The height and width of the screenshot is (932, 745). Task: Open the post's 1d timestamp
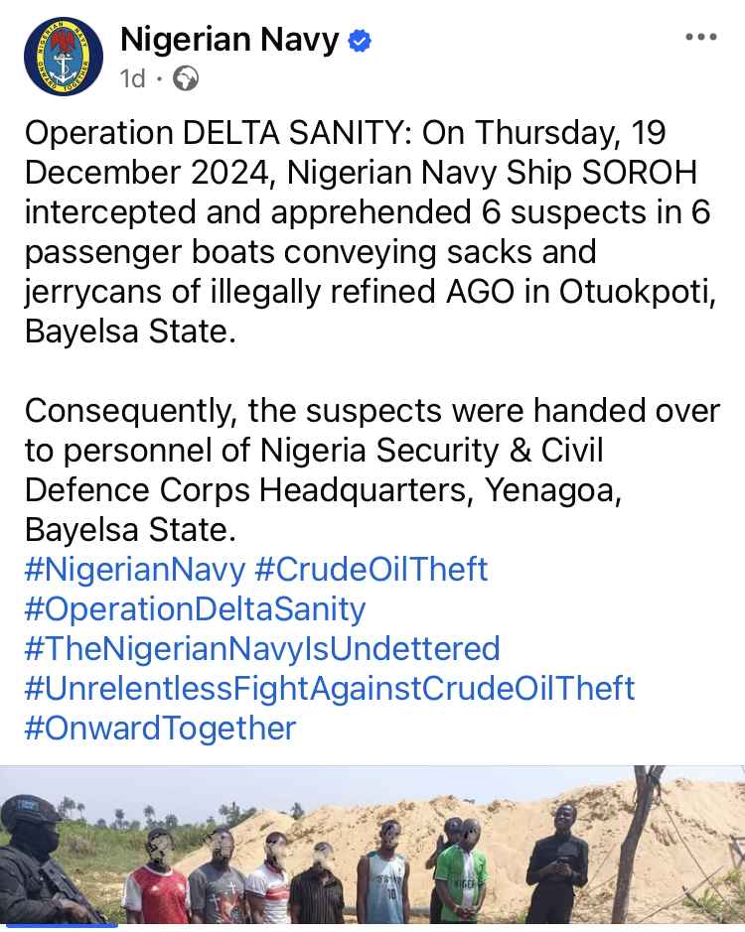pyautogui.click(x=133, y=78)
